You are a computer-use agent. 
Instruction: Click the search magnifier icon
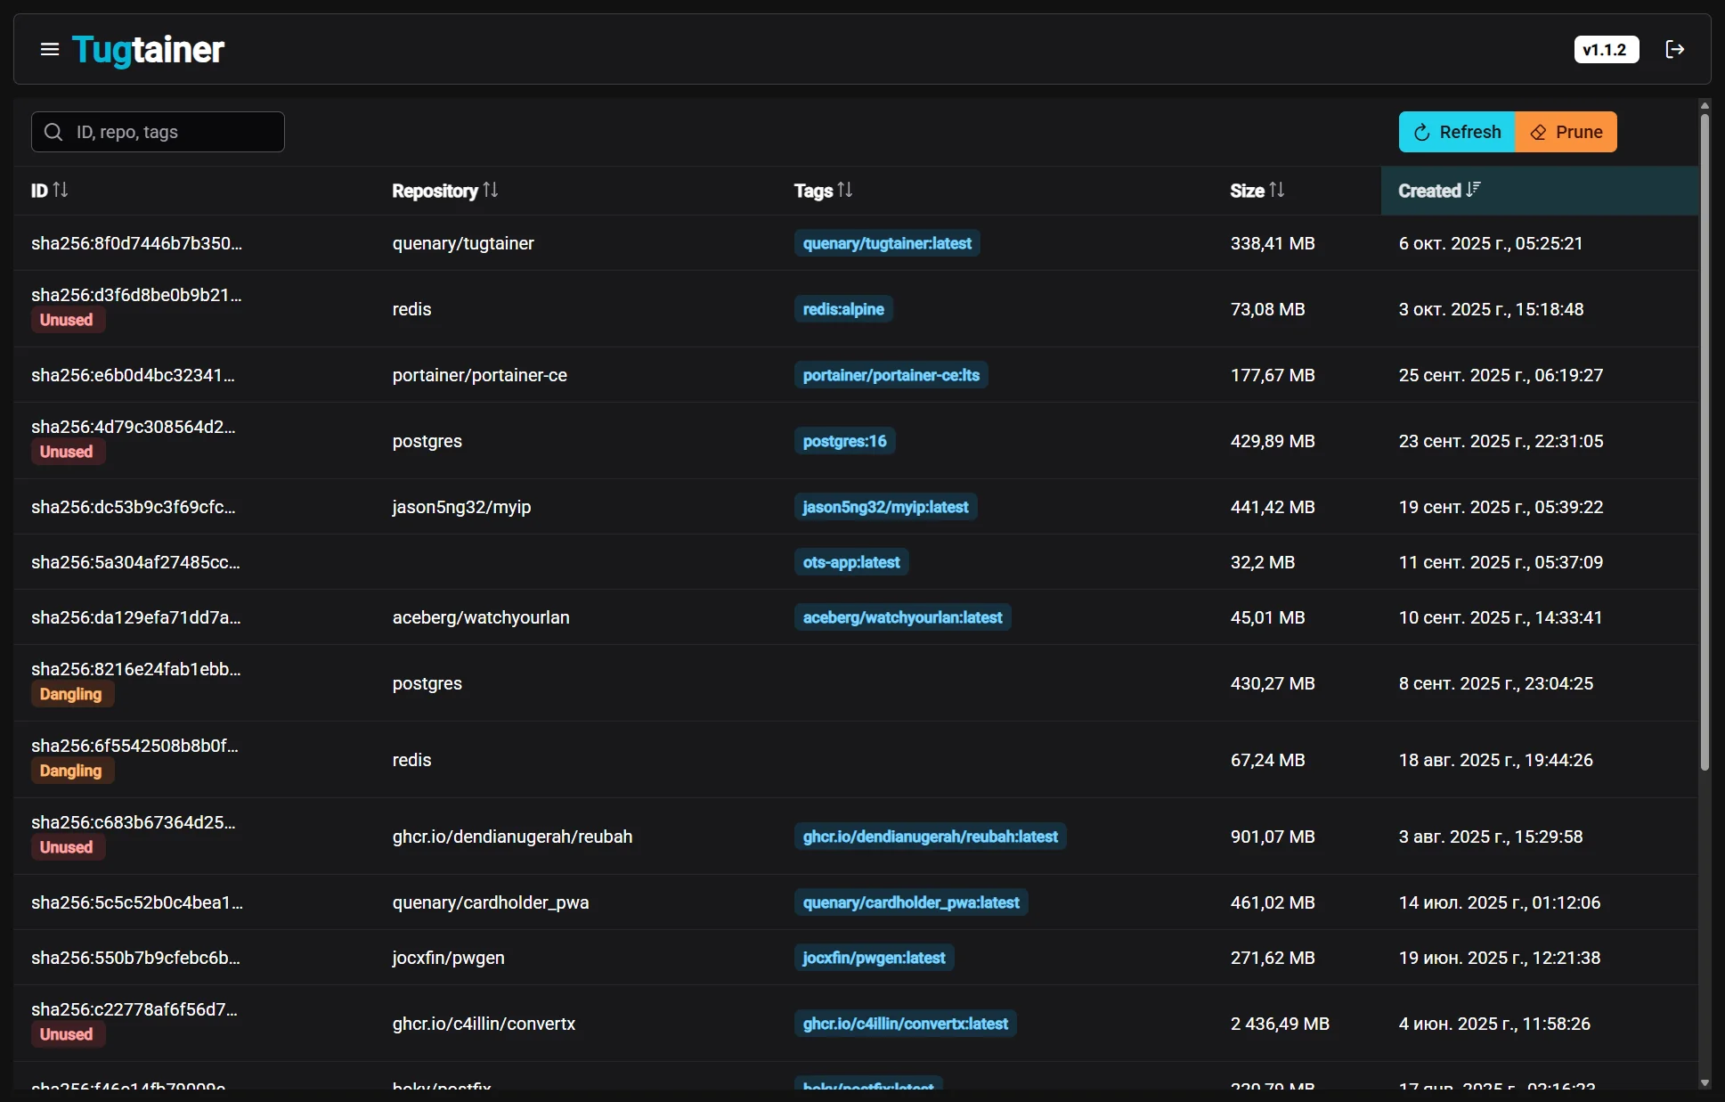click(53, 131)
